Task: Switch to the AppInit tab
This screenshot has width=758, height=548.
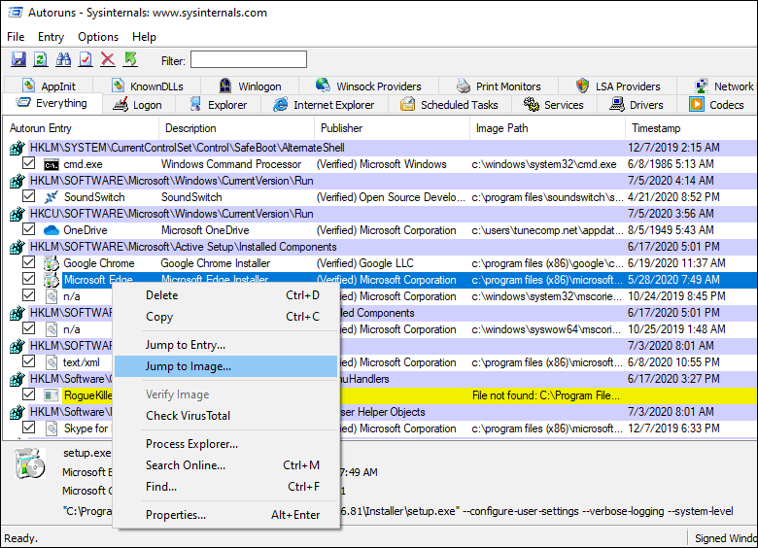Action: click(x=49, y=86)
